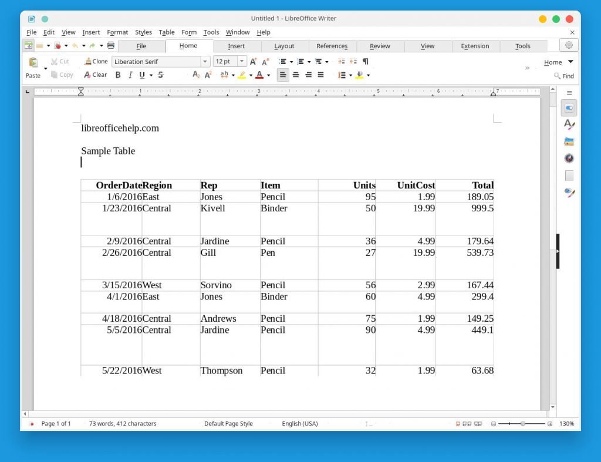Viewport: 601px width, 462px height.
Task: Open sidebar Navigator deck
Action: coord(569,159)
